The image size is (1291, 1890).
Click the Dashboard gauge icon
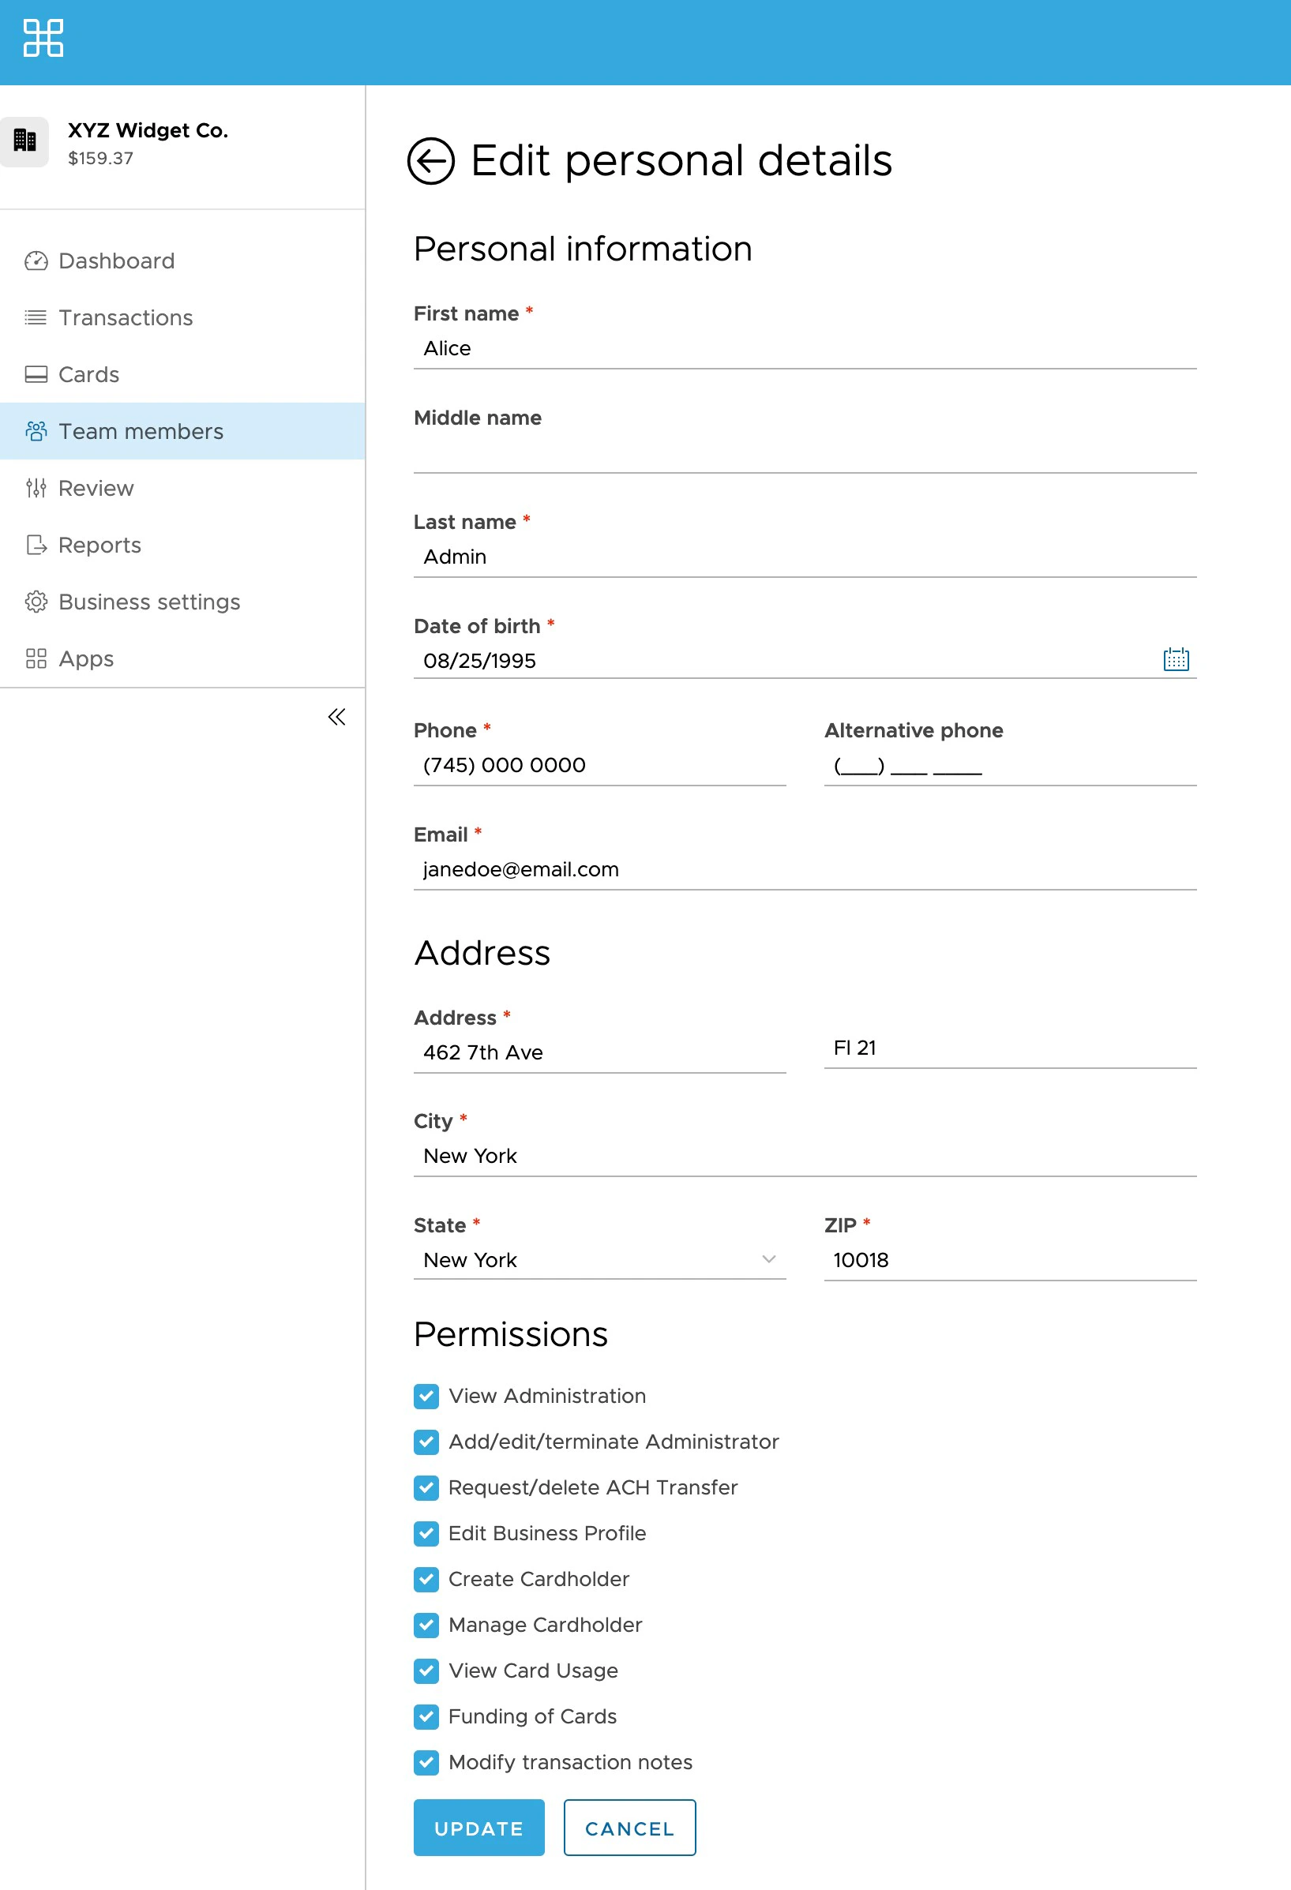pos(36,261)
